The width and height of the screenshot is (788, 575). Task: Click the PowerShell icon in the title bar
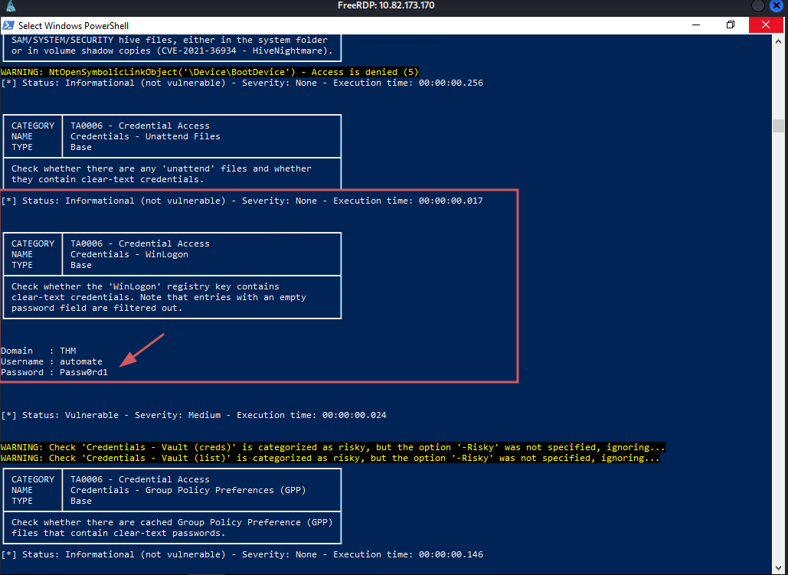pyautogui.click(x=8, y=25)
